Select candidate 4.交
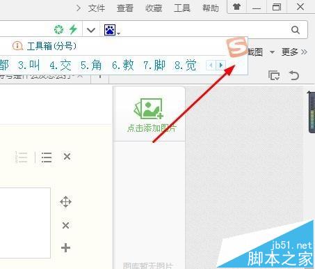 [60, 65]
